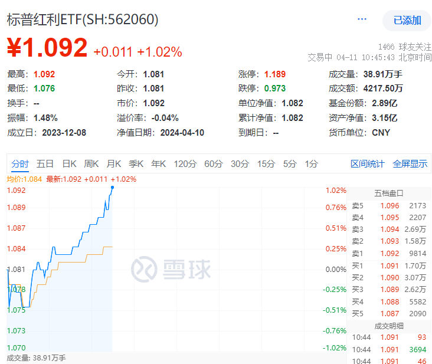Select the 卖5 row at 1.096
This screenshot has height=364, width=432.
389,206
